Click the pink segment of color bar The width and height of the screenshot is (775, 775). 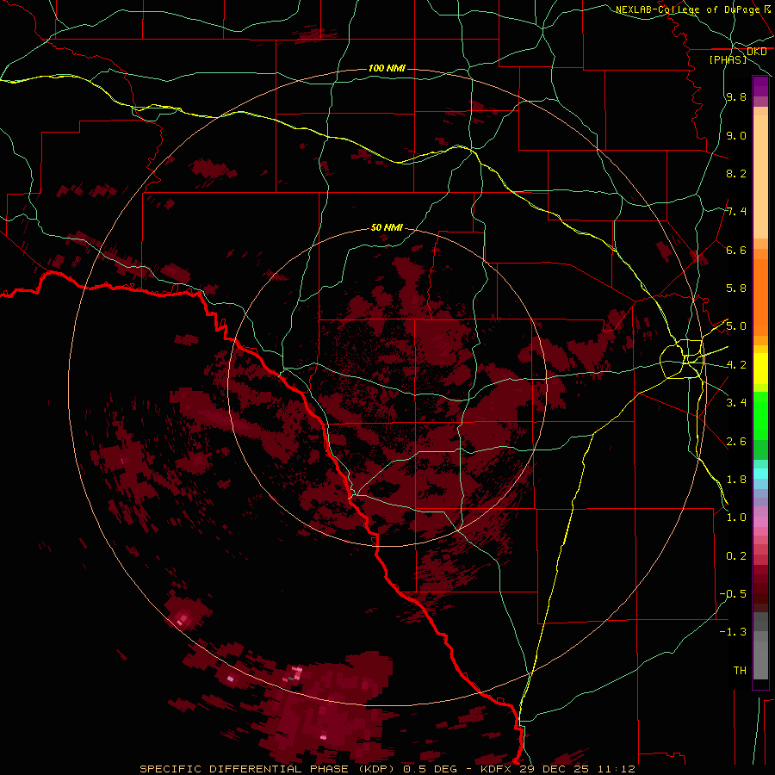pos(760,522)
